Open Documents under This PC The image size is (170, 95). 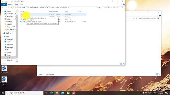pos(10,45)
